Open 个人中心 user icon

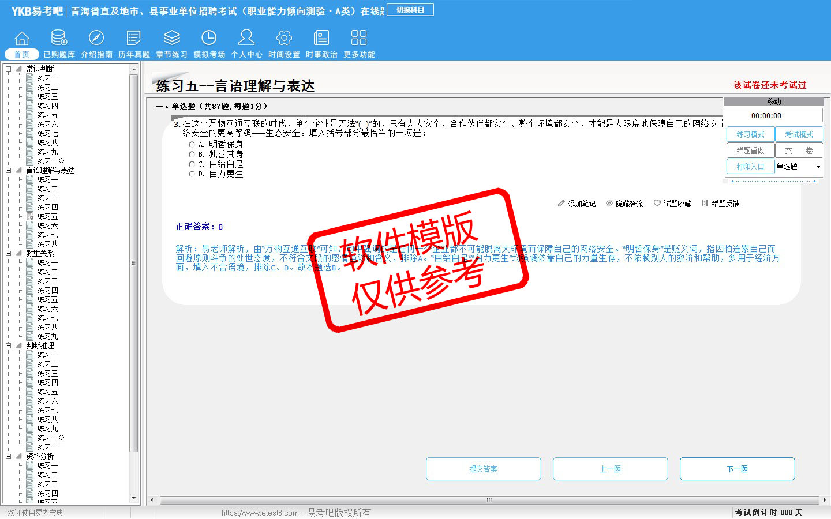point(246,39)
